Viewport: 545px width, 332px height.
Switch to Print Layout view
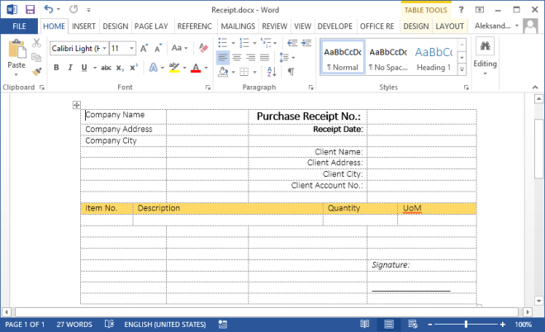389,324
